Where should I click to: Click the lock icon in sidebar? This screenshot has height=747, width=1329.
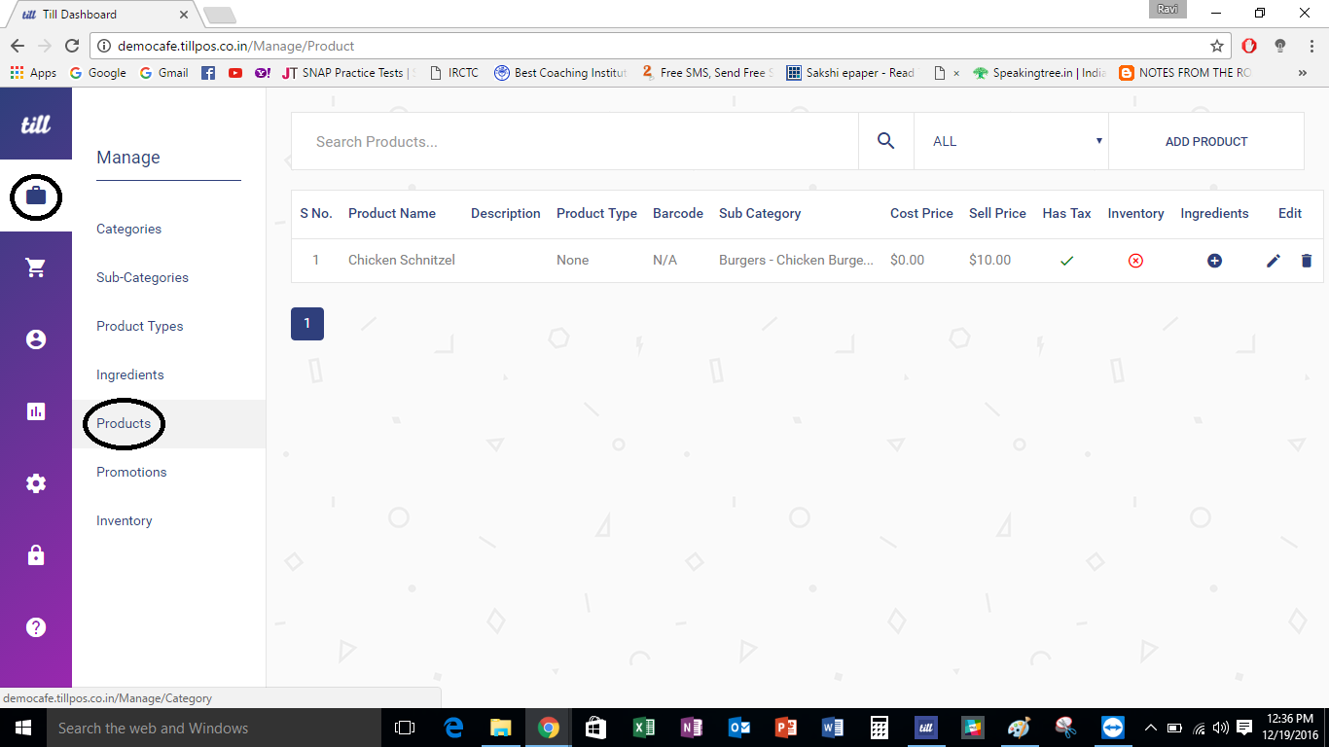tap(36, 555)
